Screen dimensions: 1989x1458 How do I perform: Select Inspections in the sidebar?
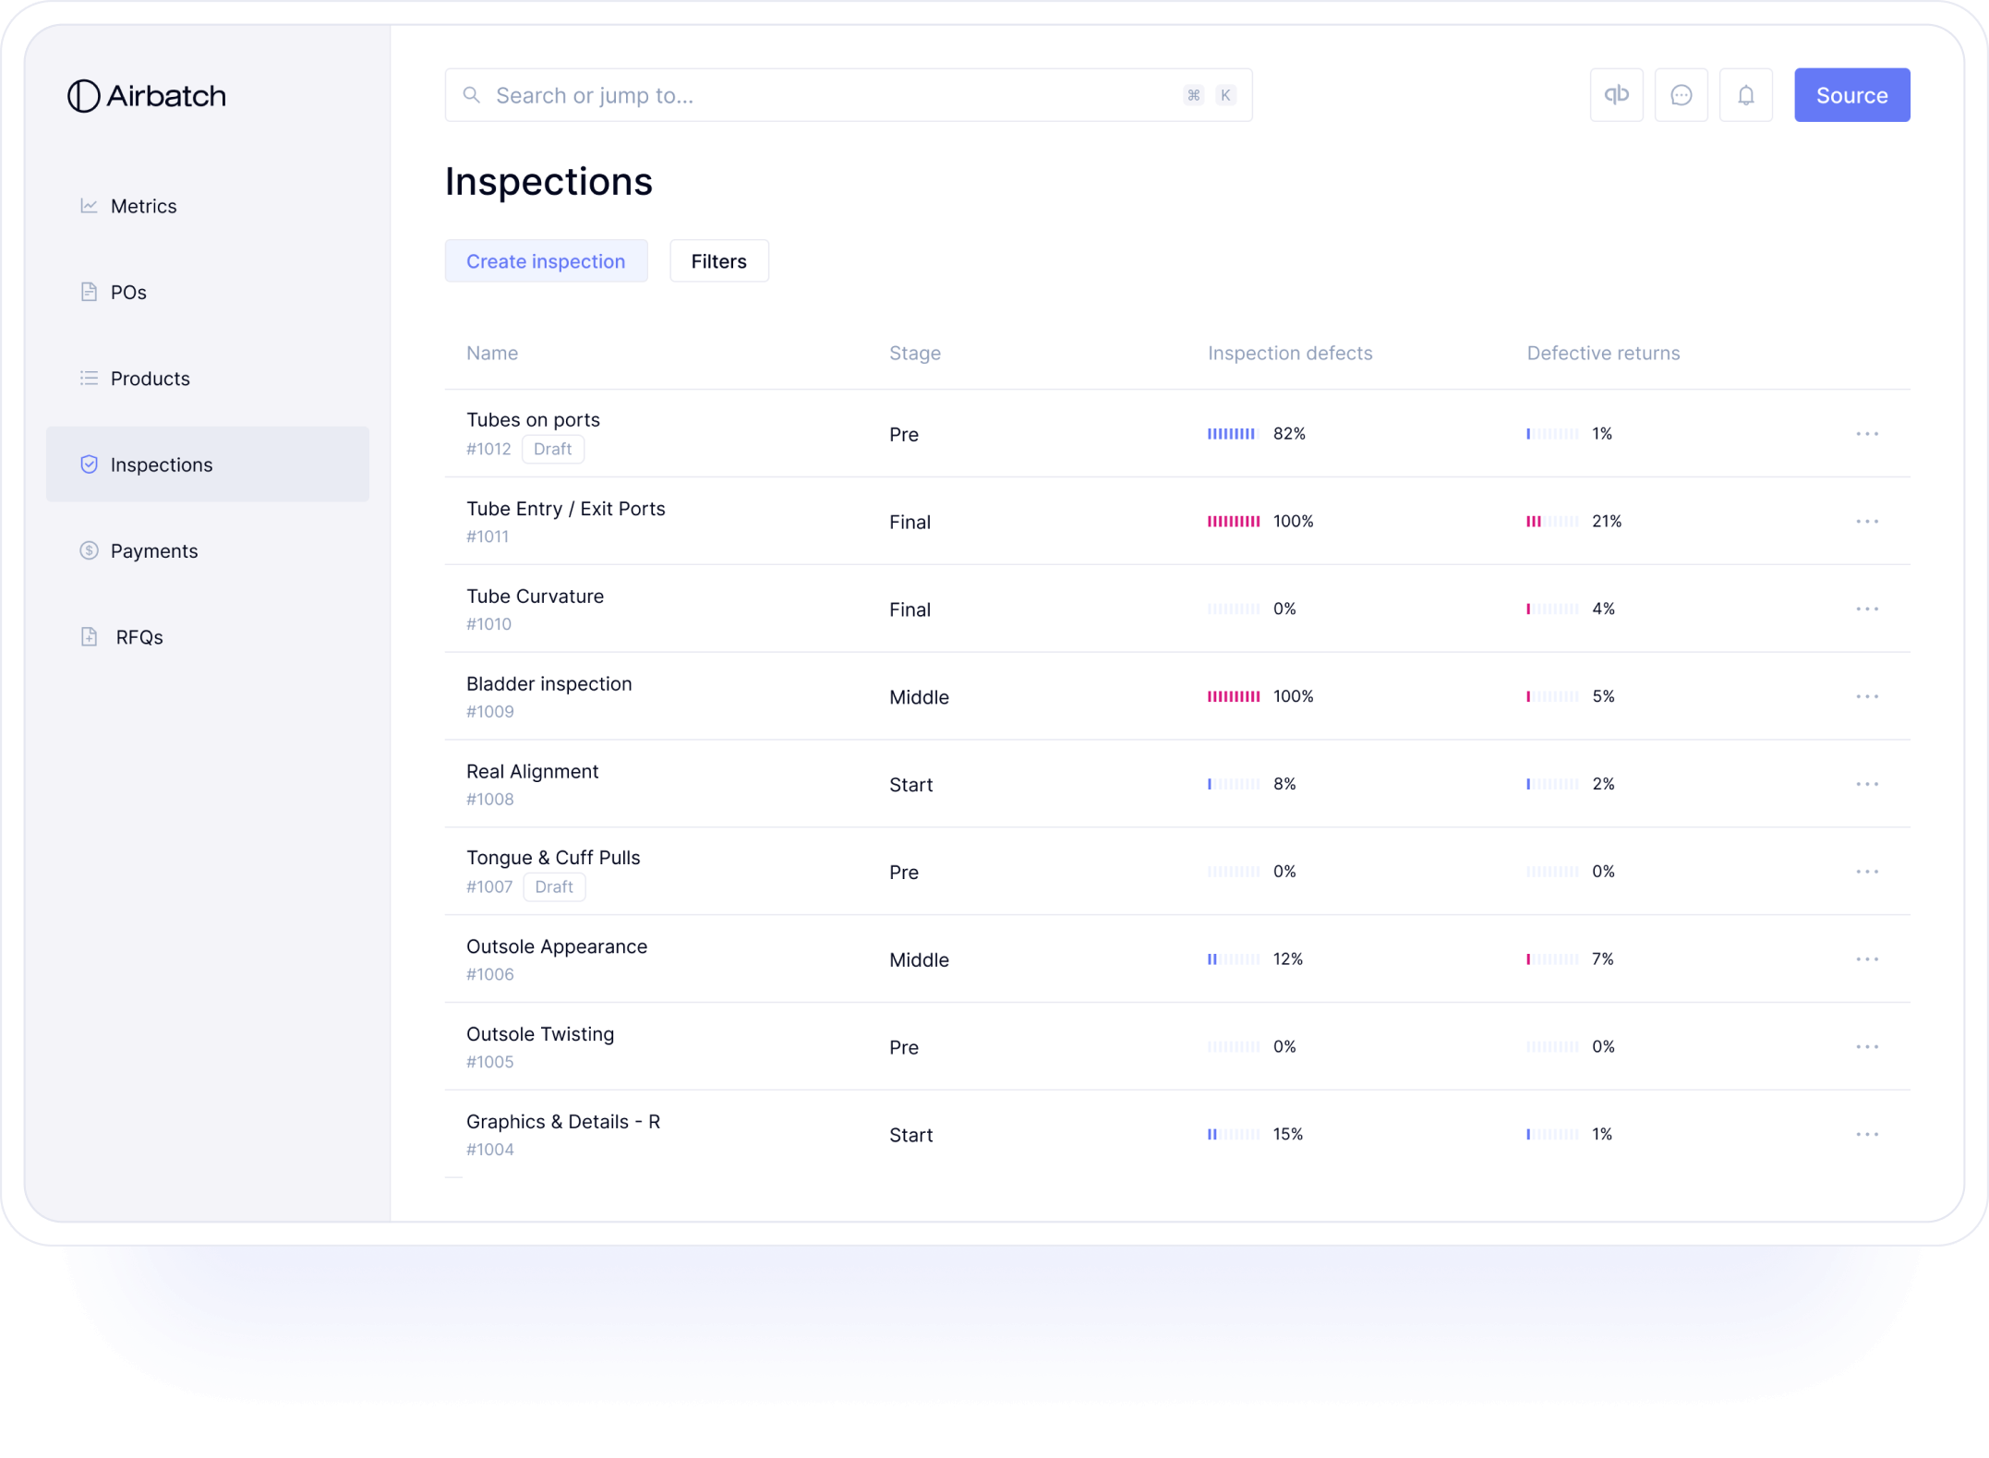pyautogui.click(x=162, y=464)
